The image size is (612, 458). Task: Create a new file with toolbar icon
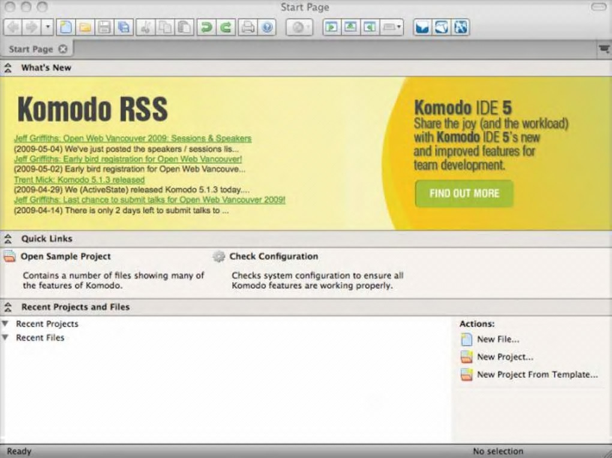[65, 28]
